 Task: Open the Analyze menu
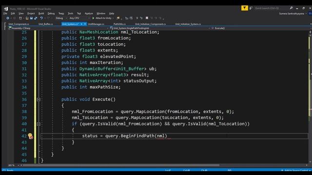coord(89,14)
